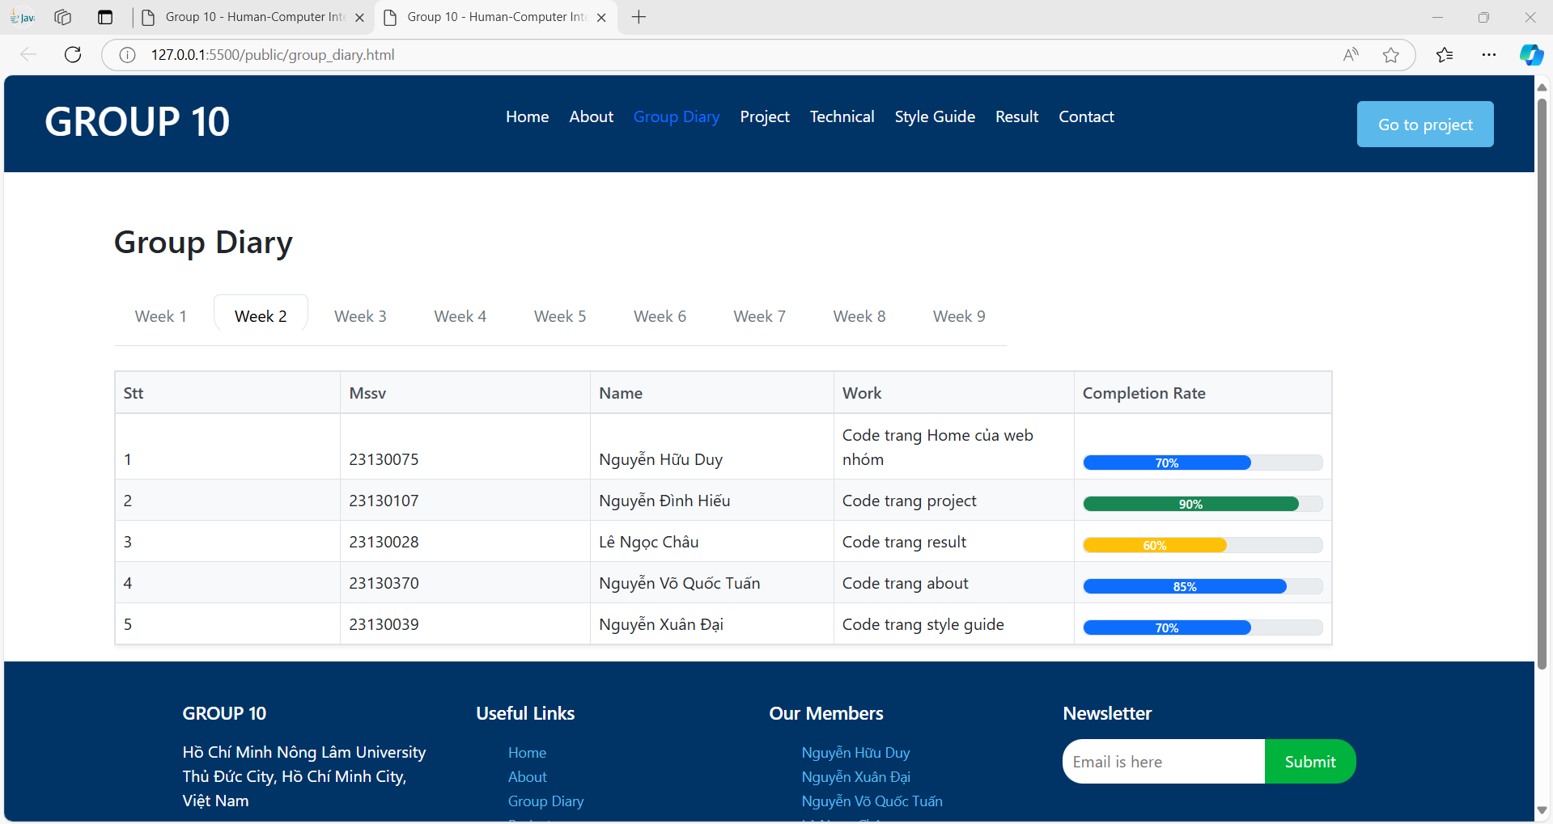Click the address bar URL
The height and width of the screenshot is (824, 1553).
coord(273,55)
